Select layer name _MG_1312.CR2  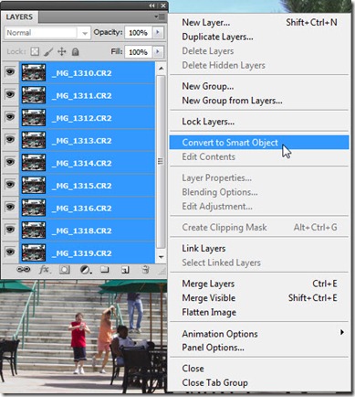coord(82,118)
